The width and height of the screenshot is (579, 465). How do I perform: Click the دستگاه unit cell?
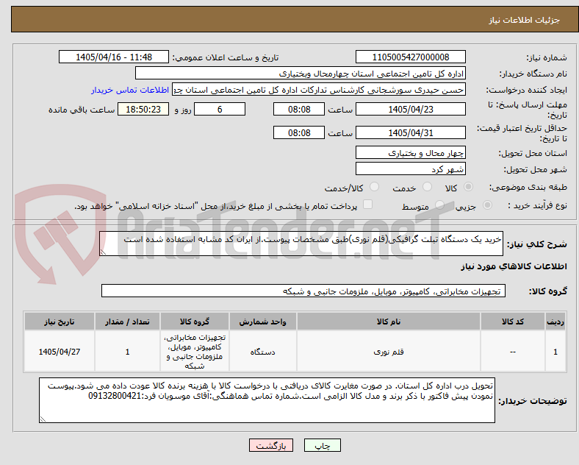[x=262, y=352]
